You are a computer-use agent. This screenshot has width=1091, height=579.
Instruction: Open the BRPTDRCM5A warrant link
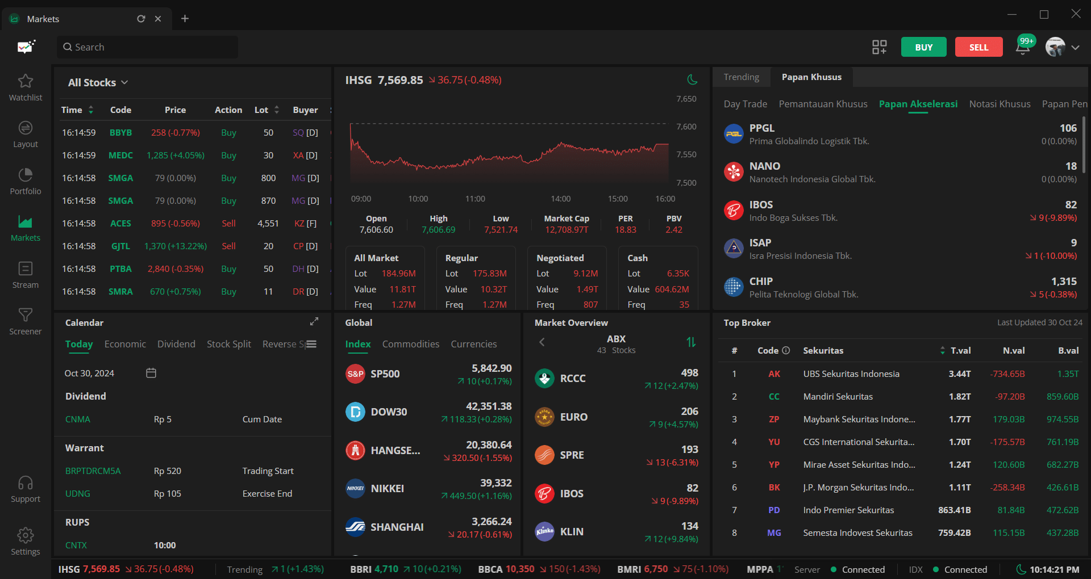click(93, 471)
